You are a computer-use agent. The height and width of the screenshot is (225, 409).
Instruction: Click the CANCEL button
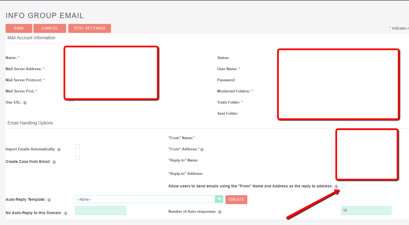[50, 28]
